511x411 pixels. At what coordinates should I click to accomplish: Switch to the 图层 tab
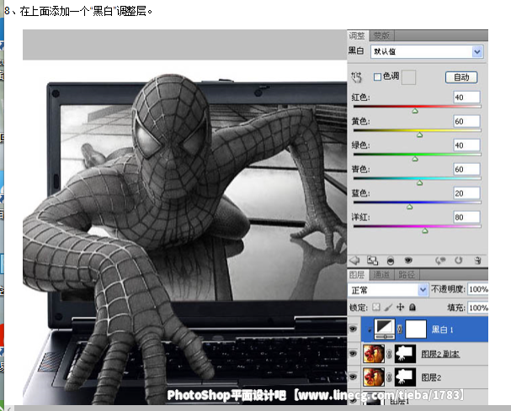point(357,275)
